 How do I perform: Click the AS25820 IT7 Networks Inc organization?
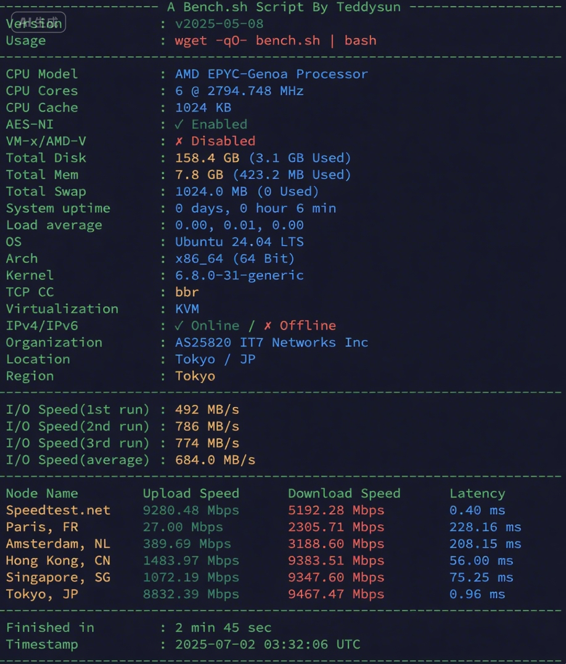pos(271,342)
